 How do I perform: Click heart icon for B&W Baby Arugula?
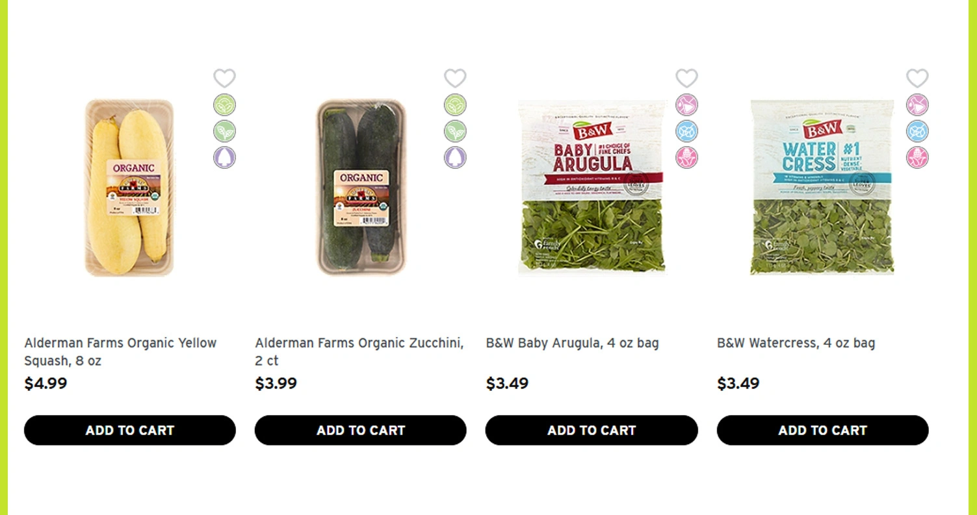click(686, 78)
